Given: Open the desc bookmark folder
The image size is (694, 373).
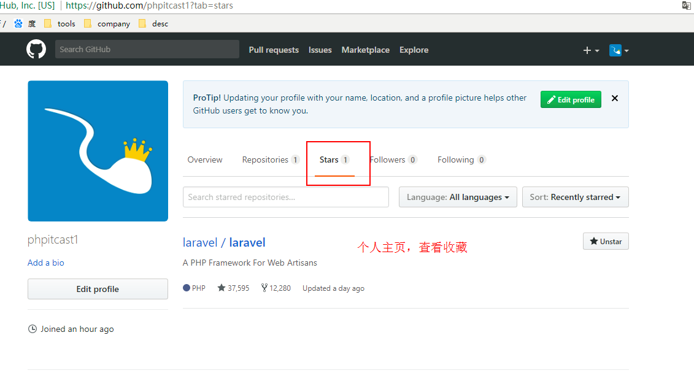Looking at the screenshot, I should pos(153,24).
